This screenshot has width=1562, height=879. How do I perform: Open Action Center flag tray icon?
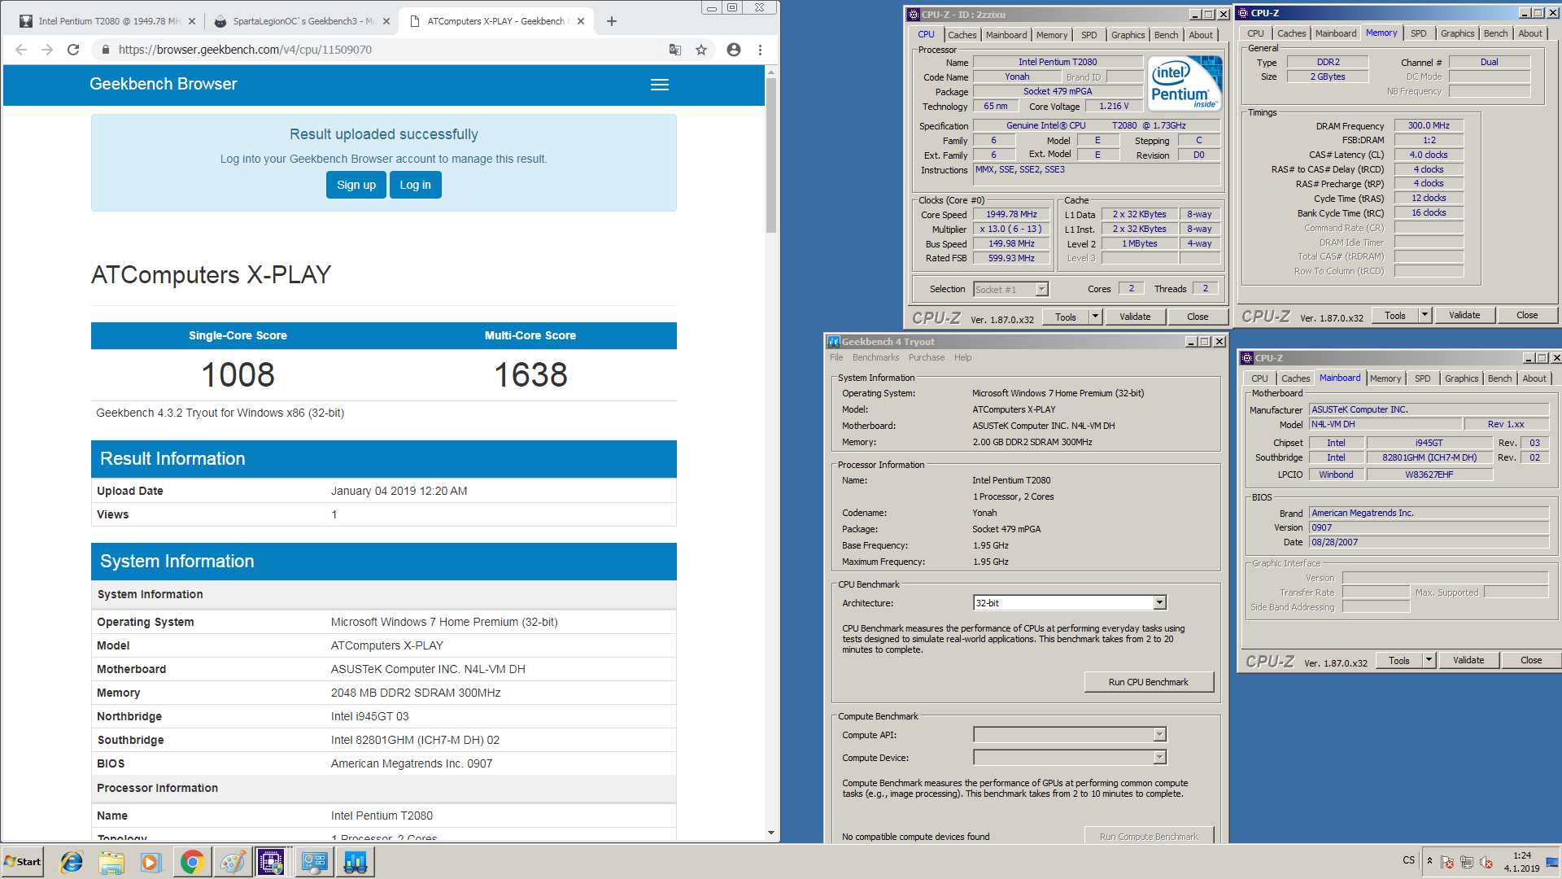[1447, 862]
